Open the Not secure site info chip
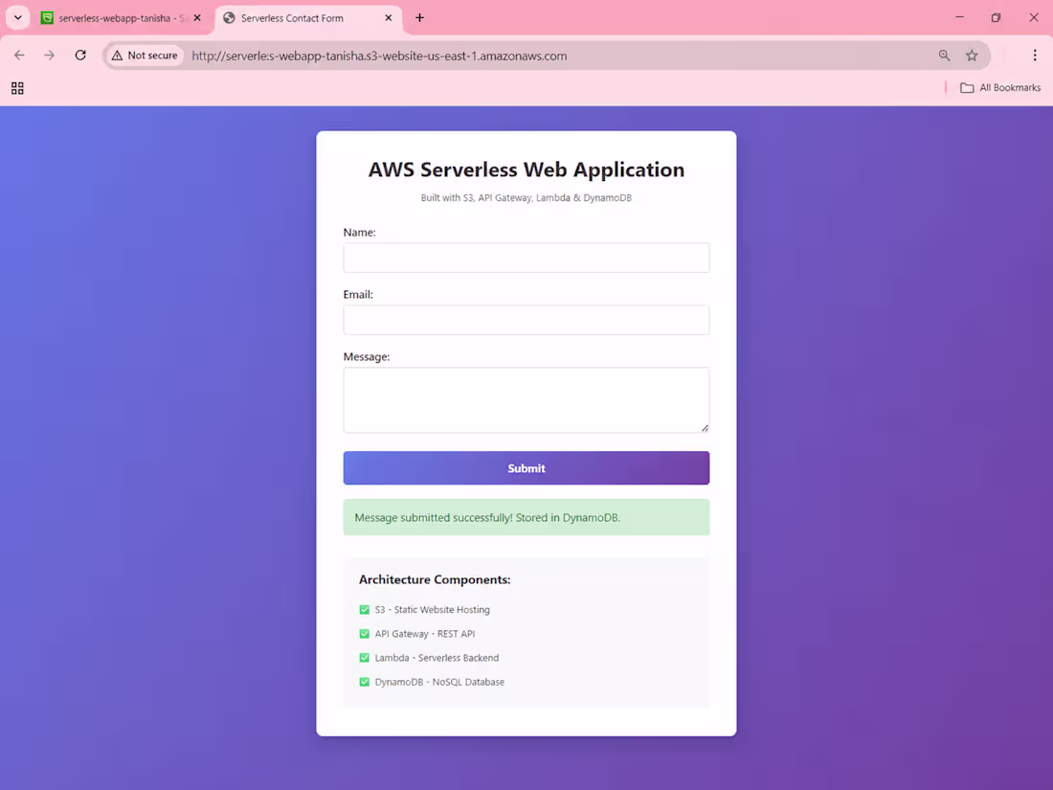This screenshot has width=1053, height=790. pyautogui.click(x=146, y=56)
